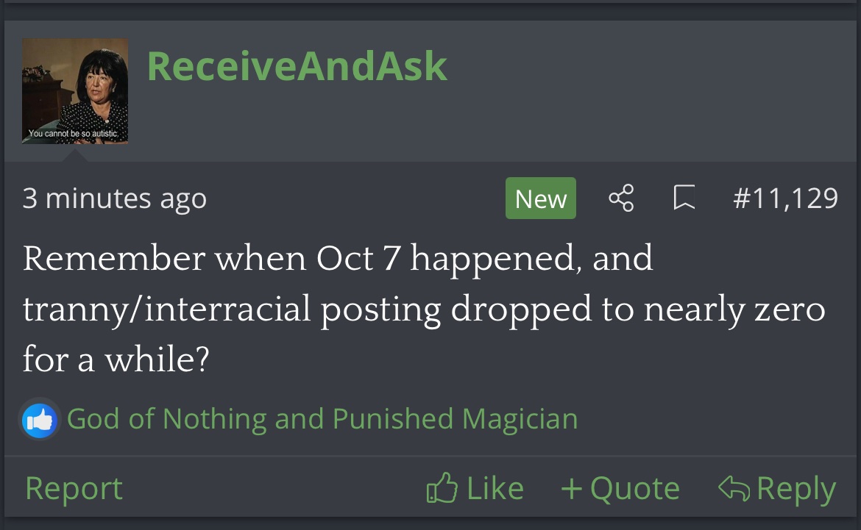Click the Quote text label

tap(635, 488)
